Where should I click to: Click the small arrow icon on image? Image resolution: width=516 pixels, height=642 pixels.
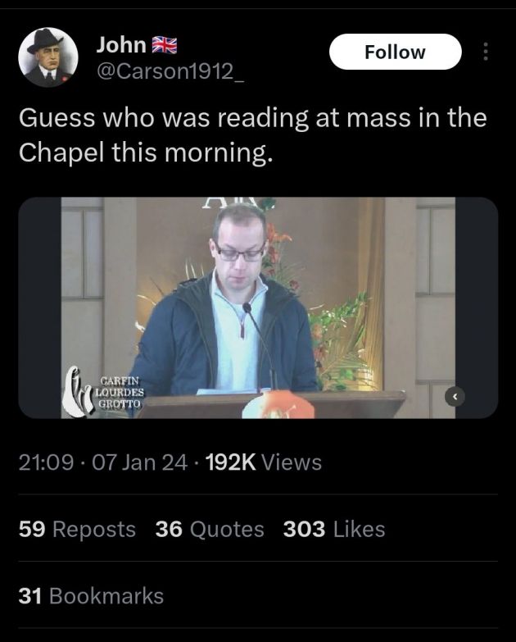coord(456,397)
